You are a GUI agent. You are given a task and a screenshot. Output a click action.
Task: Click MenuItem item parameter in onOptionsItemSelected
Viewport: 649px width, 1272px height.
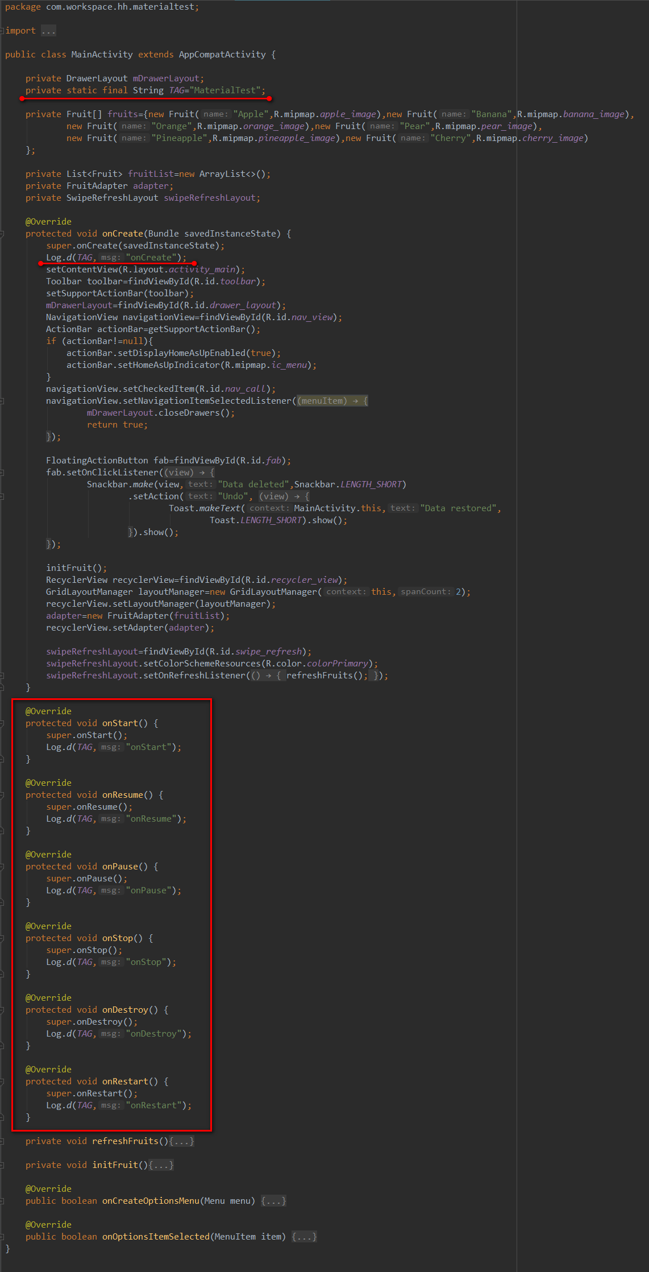248,1237
